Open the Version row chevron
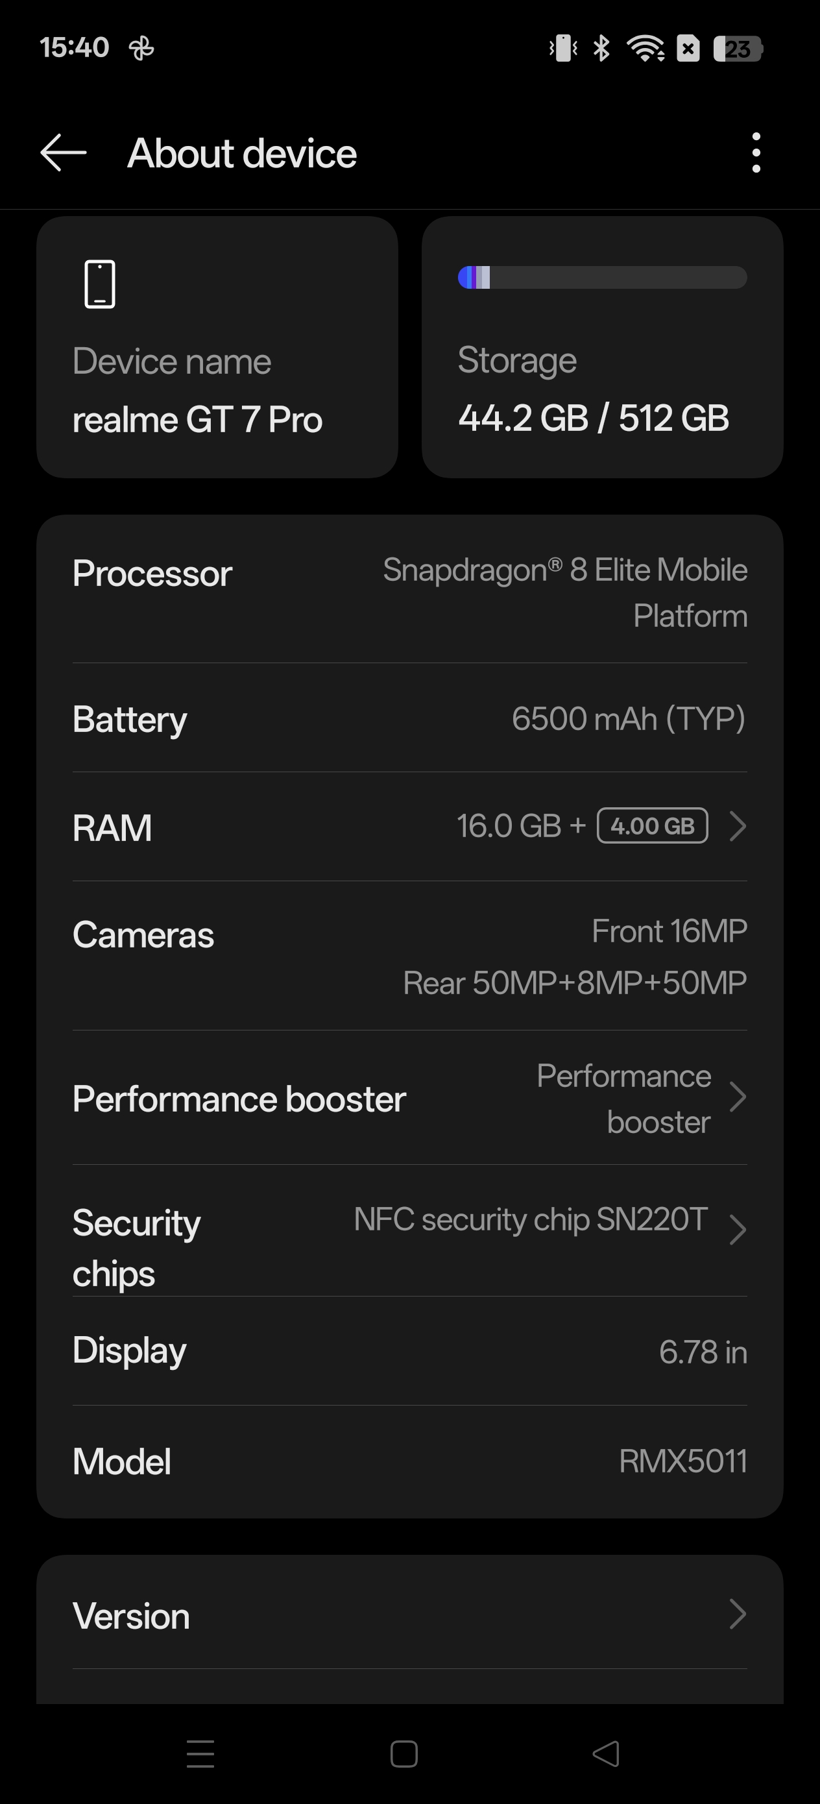This screenshot has height=1804, width=820. pyautogui.click(x=737, y=1615)
